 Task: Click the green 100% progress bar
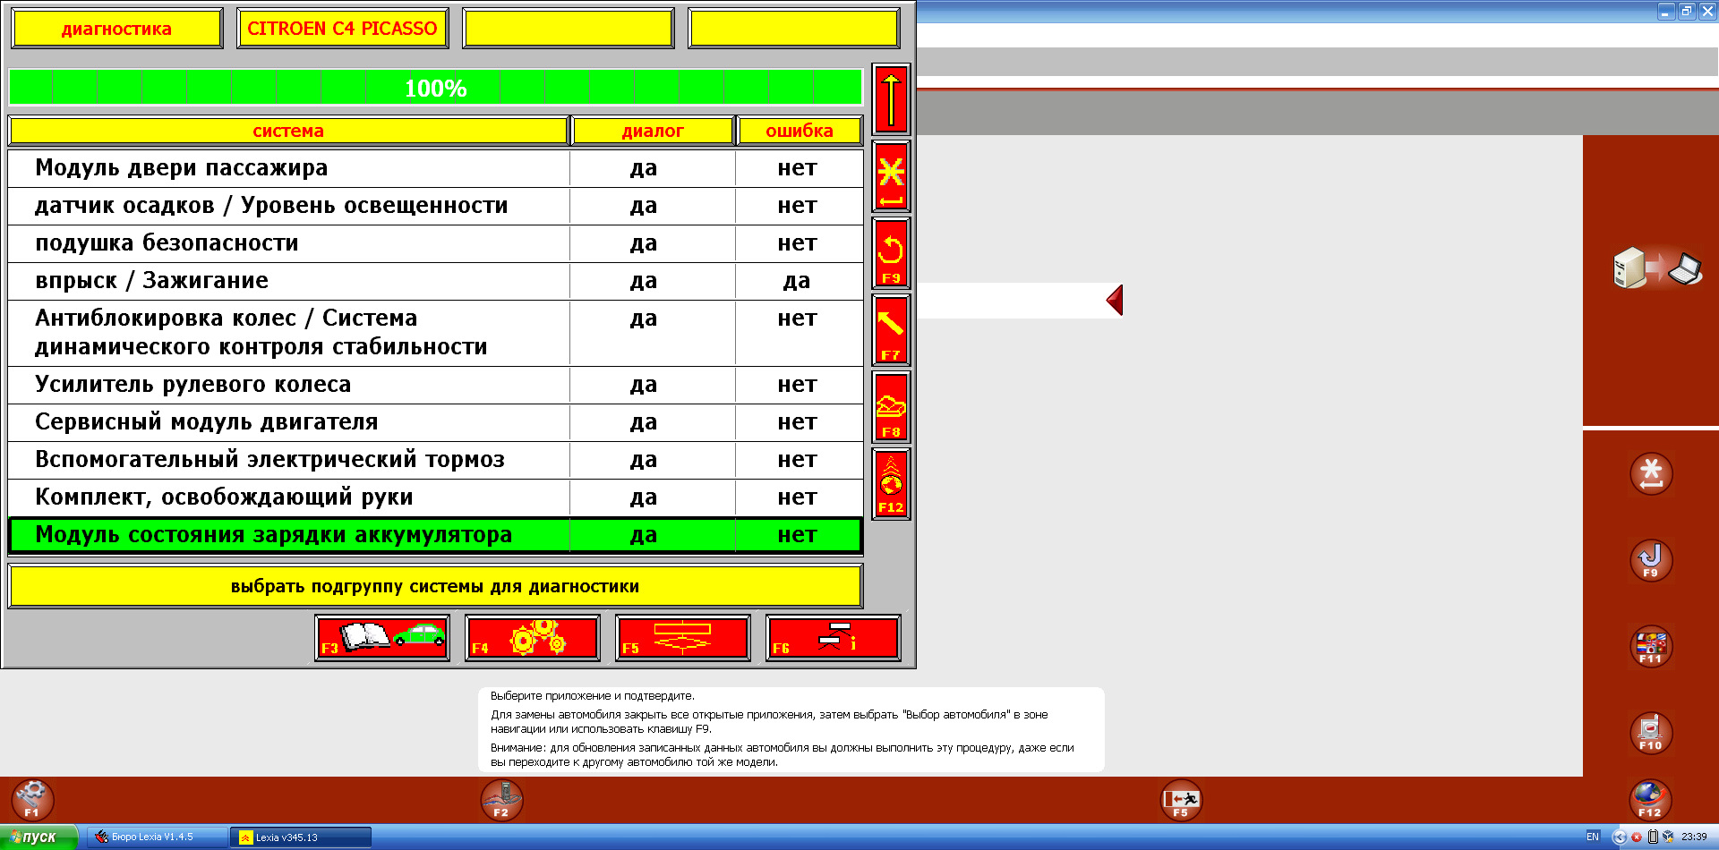tap(435, 88)
